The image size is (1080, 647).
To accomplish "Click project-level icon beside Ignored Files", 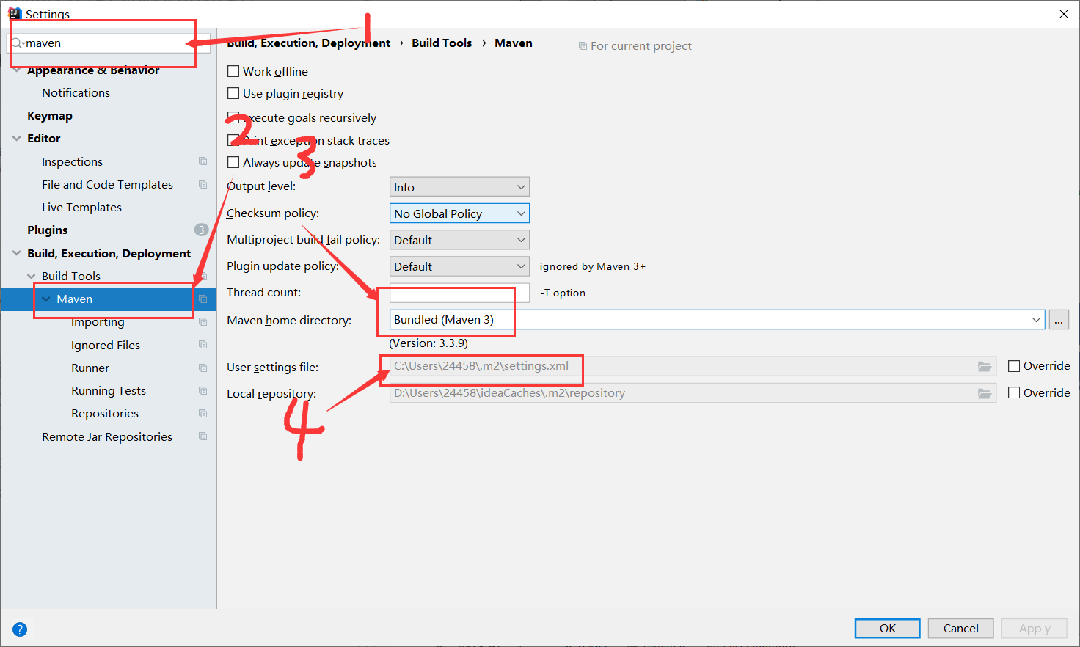I will point(203,345).
